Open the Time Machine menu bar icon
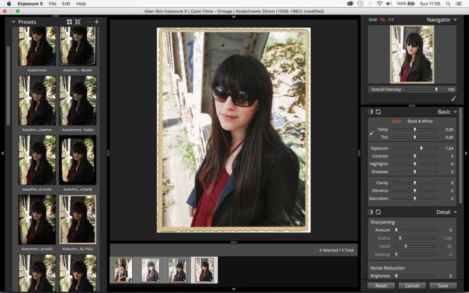469x293 pixels. point(360,4)
